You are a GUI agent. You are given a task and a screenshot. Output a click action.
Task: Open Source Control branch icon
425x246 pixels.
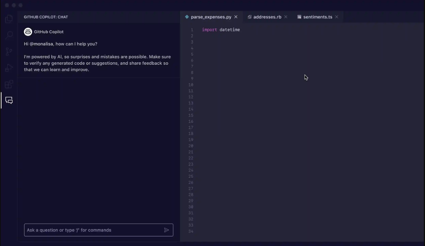9,51
